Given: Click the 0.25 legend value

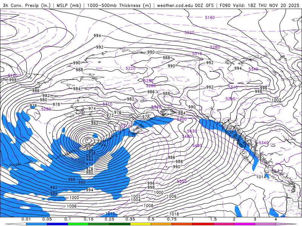Looking at the screenshot, I should pos(109,219).
